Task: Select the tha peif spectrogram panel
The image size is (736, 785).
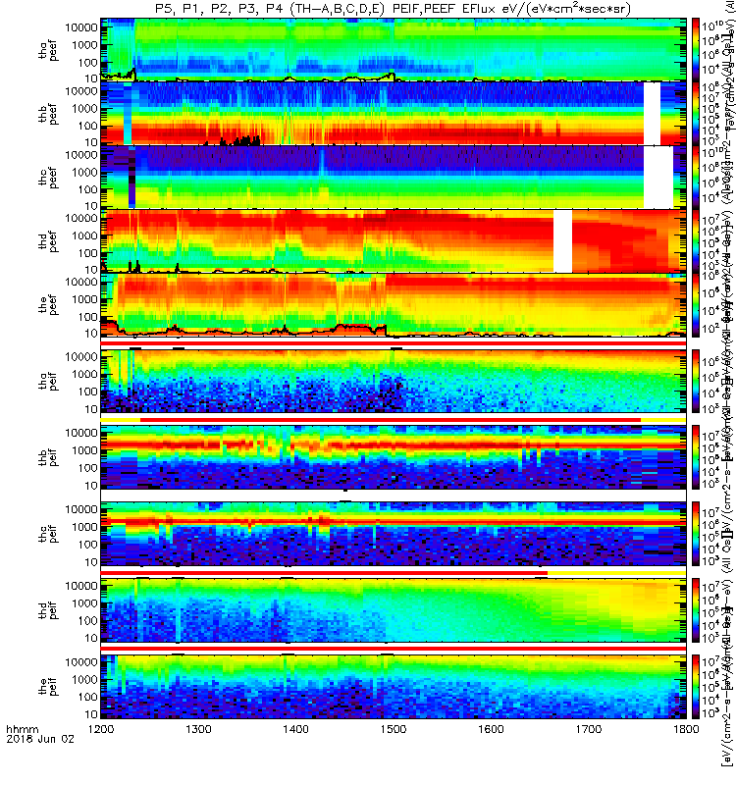Action: pos(394,381)
